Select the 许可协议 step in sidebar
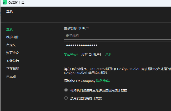171x111 pixels. tap(13, 53)
